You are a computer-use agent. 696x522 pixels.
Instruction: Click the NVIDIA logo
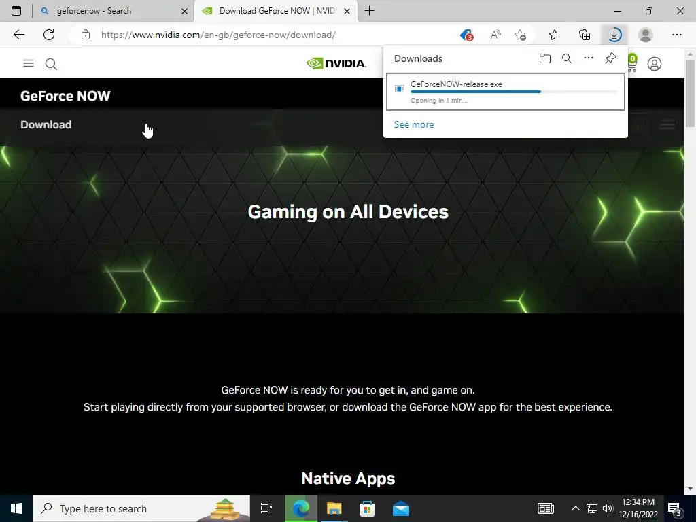click(x=336, y=63)
